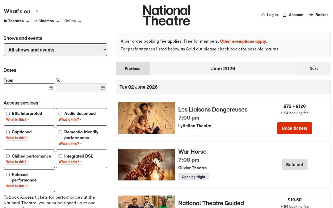Click the Basket icon
Viewport: 333px width, 208px height.
pos(311,15)
